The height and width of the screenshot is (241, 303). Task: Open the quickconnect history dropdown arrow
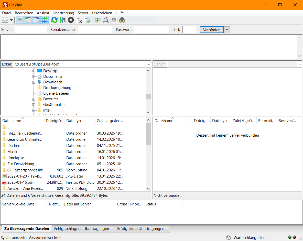click(227, 30)
